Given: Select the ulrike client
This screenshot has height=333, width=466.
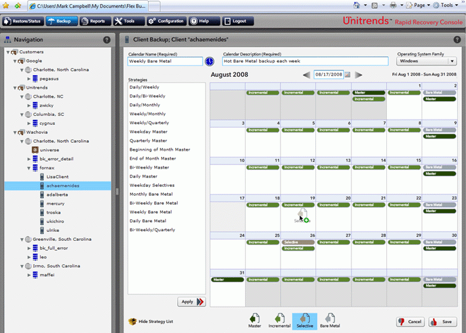Looking at the screenshot, I should click(53, 230).
